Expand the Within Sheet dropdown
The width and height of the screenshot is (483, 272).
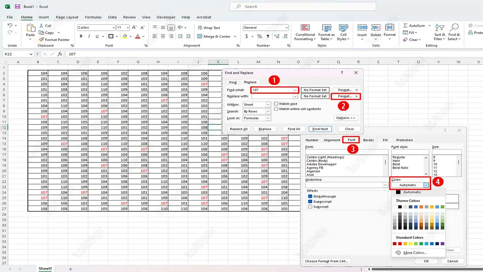click(268, 105)
